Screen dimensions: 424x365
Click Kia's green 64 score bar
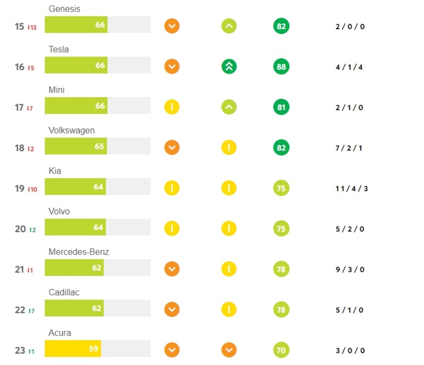(x=75, y=186)
